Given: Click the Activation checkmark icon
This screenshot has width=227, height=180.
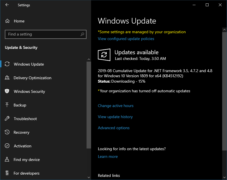Looking at the screenshot, I should point(7,146).
